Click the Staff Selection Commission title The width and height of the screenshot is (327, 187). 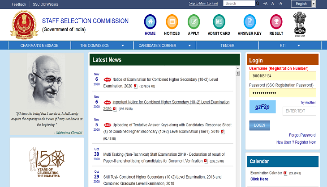coord(85,21)
